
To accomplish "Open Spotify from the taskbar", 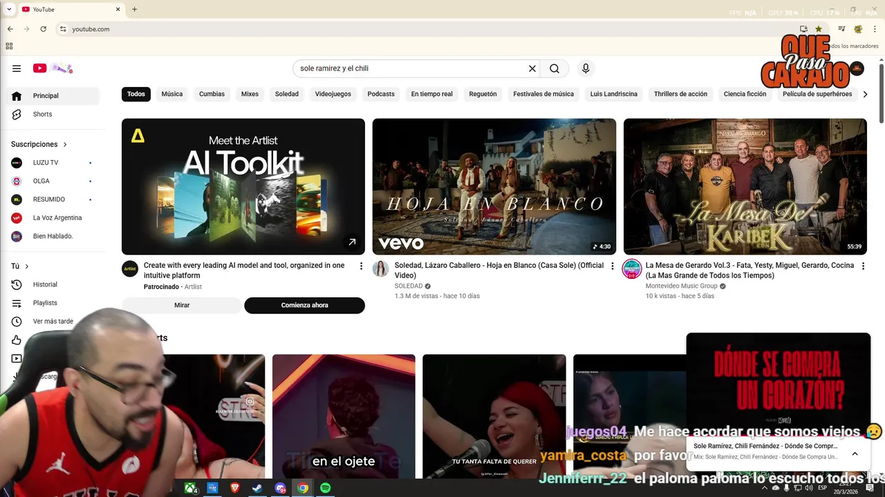I will pyautogui.click(x=325, y=488).
